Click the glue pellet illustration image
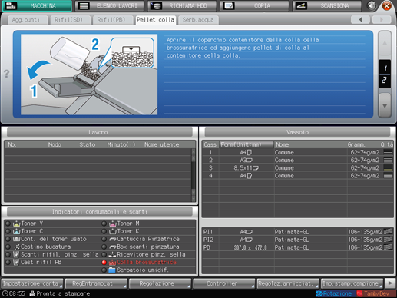 pyautogui.click(x=89, y=74)
